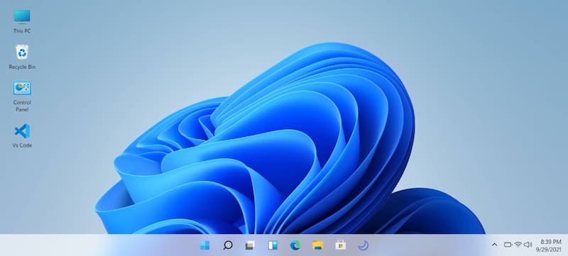
Task: Open the clock showing 8:39 PM
Action: [x=551, y=242]
